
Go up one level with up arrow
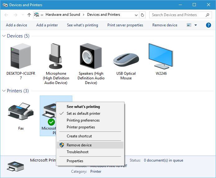(x=29, y=15)
